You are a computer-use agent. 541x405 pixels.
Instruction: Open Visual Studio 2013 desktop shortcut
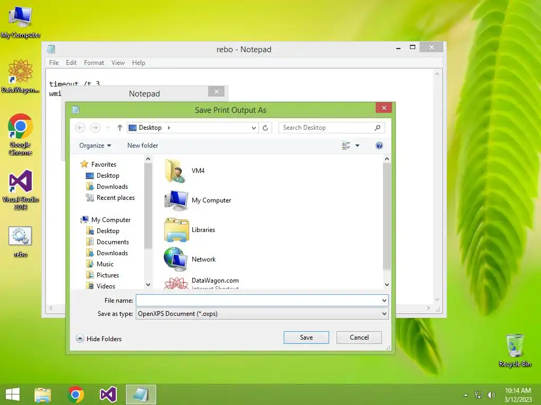click(x=21, y=190)
